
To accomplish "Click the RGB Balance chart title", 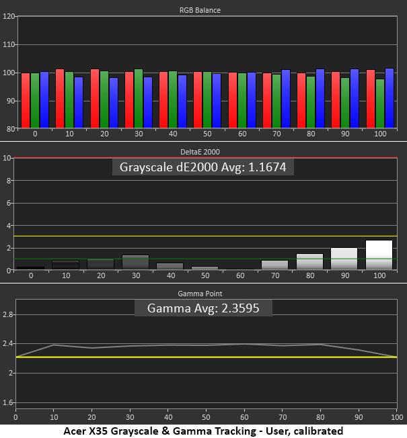I will point(200,10).
